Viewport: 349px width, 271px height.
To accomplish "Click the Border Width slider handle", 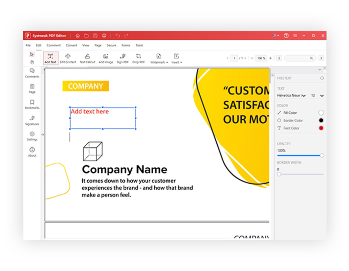I will tap(279, 174).
